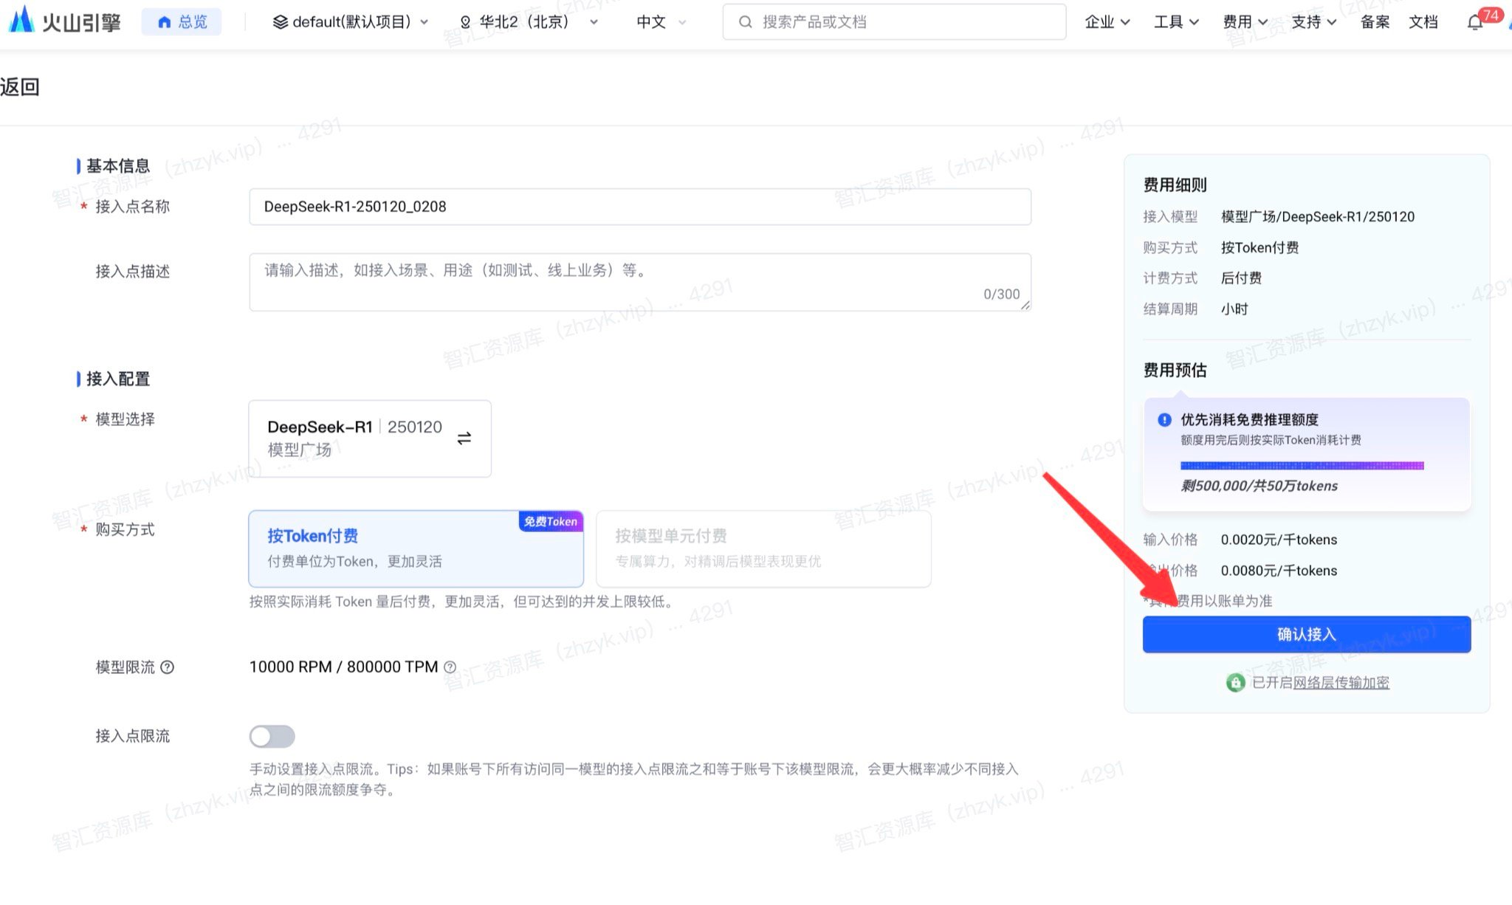Open the 支持 menu
The image size is (1512, 905).
(x=1313, y=22)
